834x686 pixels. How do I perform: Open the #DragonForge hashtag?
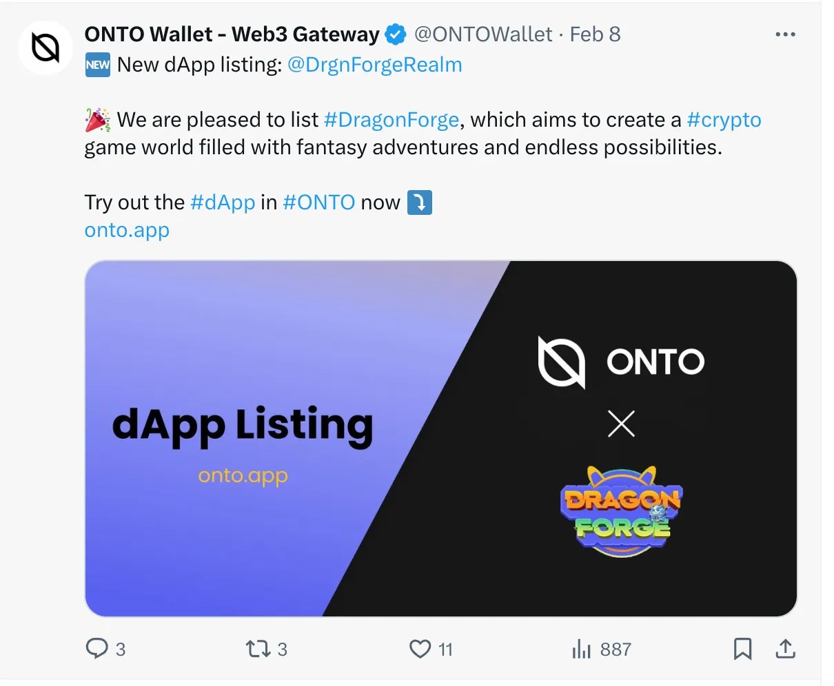click(391, 120)
